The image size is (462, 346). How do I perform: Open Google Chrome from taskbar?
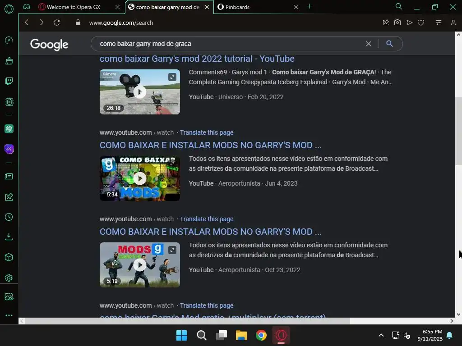click(261, 335)
